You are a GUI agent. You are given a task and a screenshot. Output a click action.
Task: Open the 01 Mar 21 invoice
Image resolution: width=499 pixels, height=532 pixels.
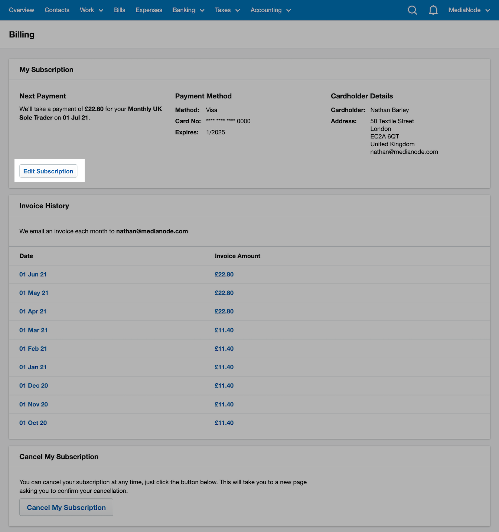pyautogui.click(x=33, y=330)
